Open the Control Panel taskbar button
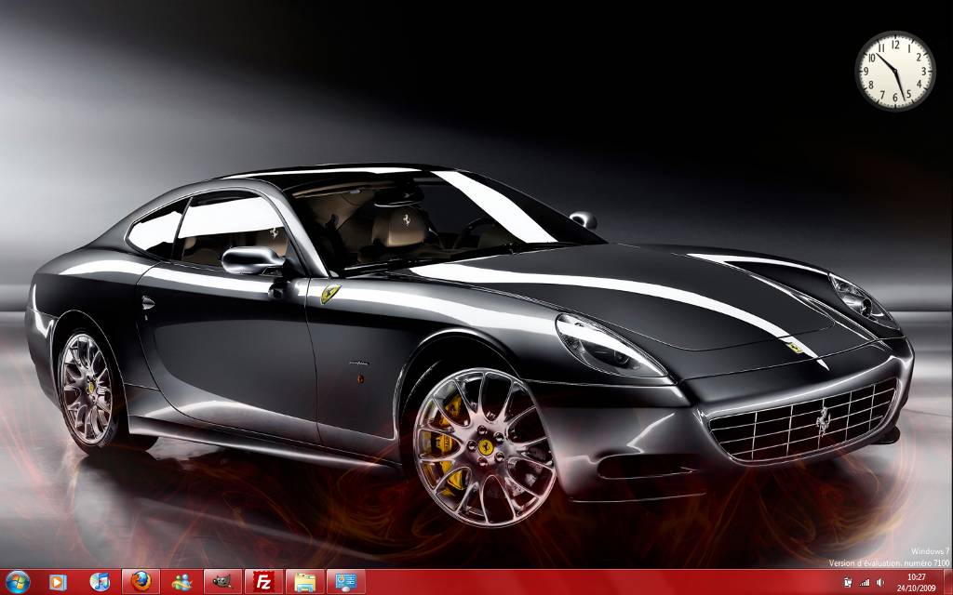This screenshot has width=953, height=595. (x=346, y=582)
